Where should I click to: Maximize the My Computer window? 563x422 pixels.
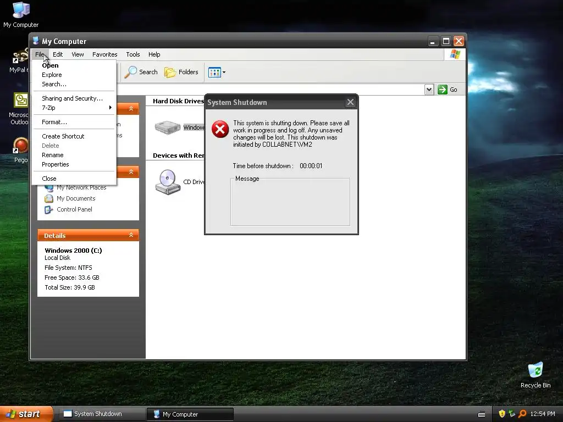[x=446, y=41]
